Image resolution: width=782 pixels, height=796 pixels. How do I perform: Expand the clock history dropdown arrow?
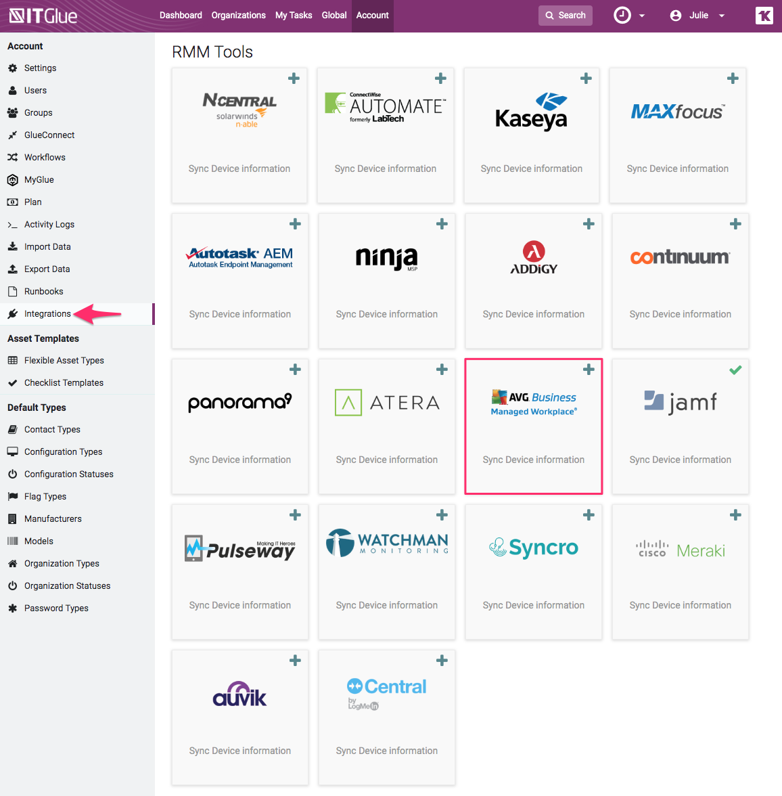point(642,16)
